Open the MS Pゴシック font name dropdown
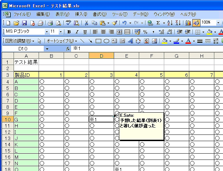The width and height of the screenshot is (223, 171). [47, 32]
